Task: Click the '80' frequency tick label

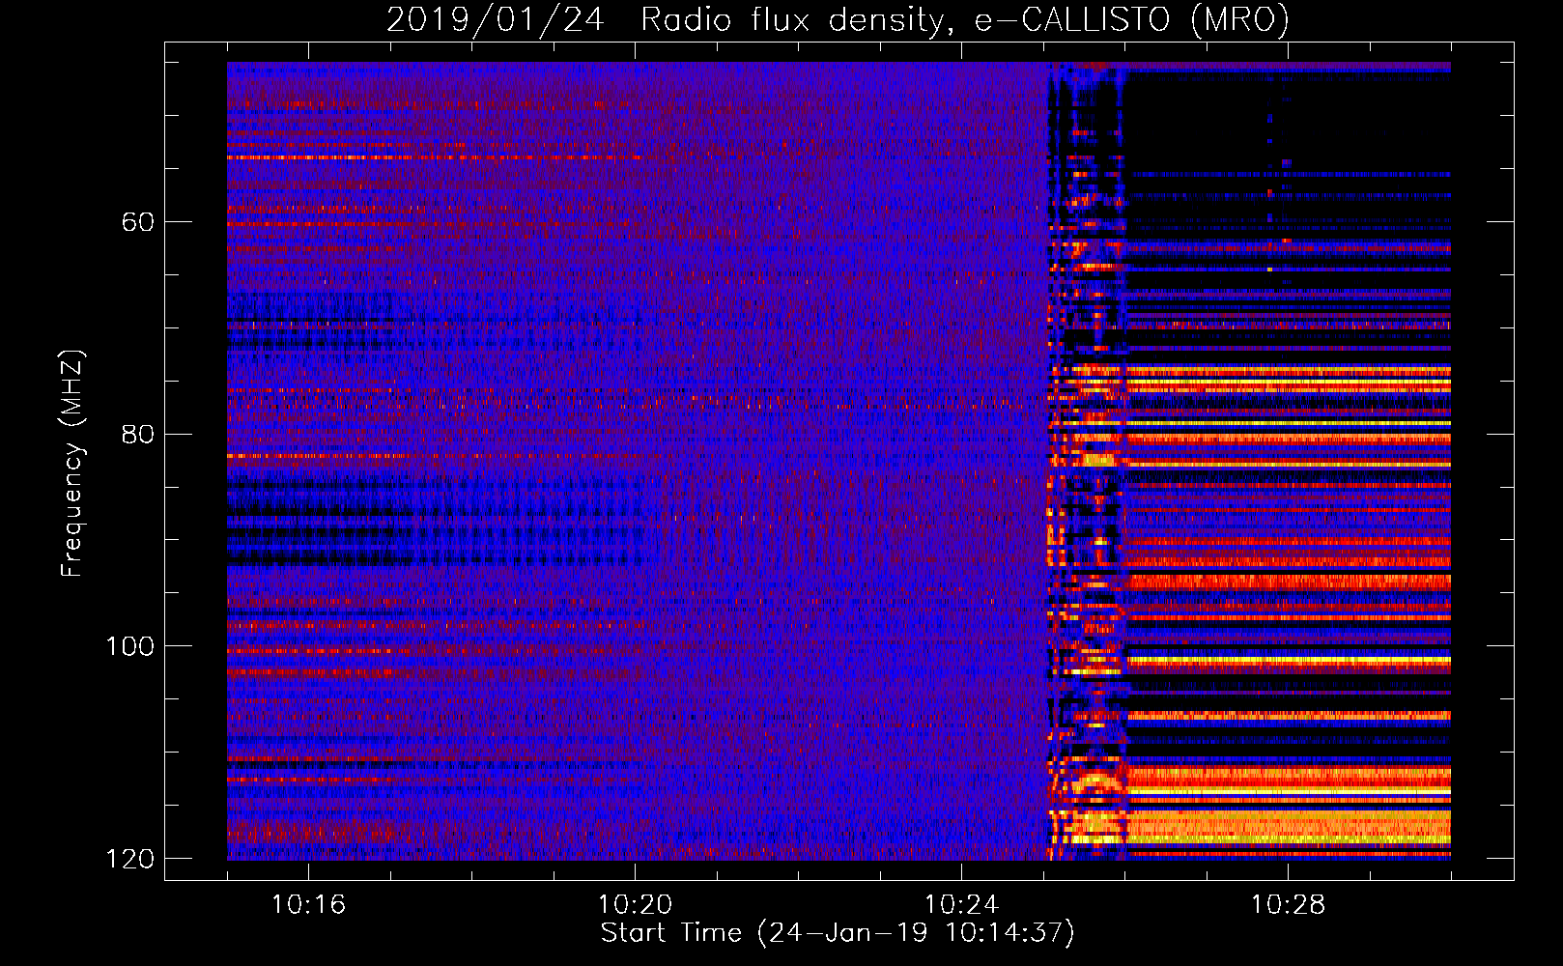Action: (138, 434)
